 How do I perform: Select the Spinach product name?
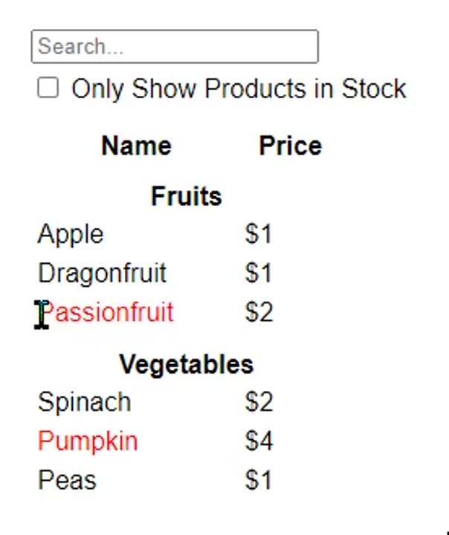[84, 402]
